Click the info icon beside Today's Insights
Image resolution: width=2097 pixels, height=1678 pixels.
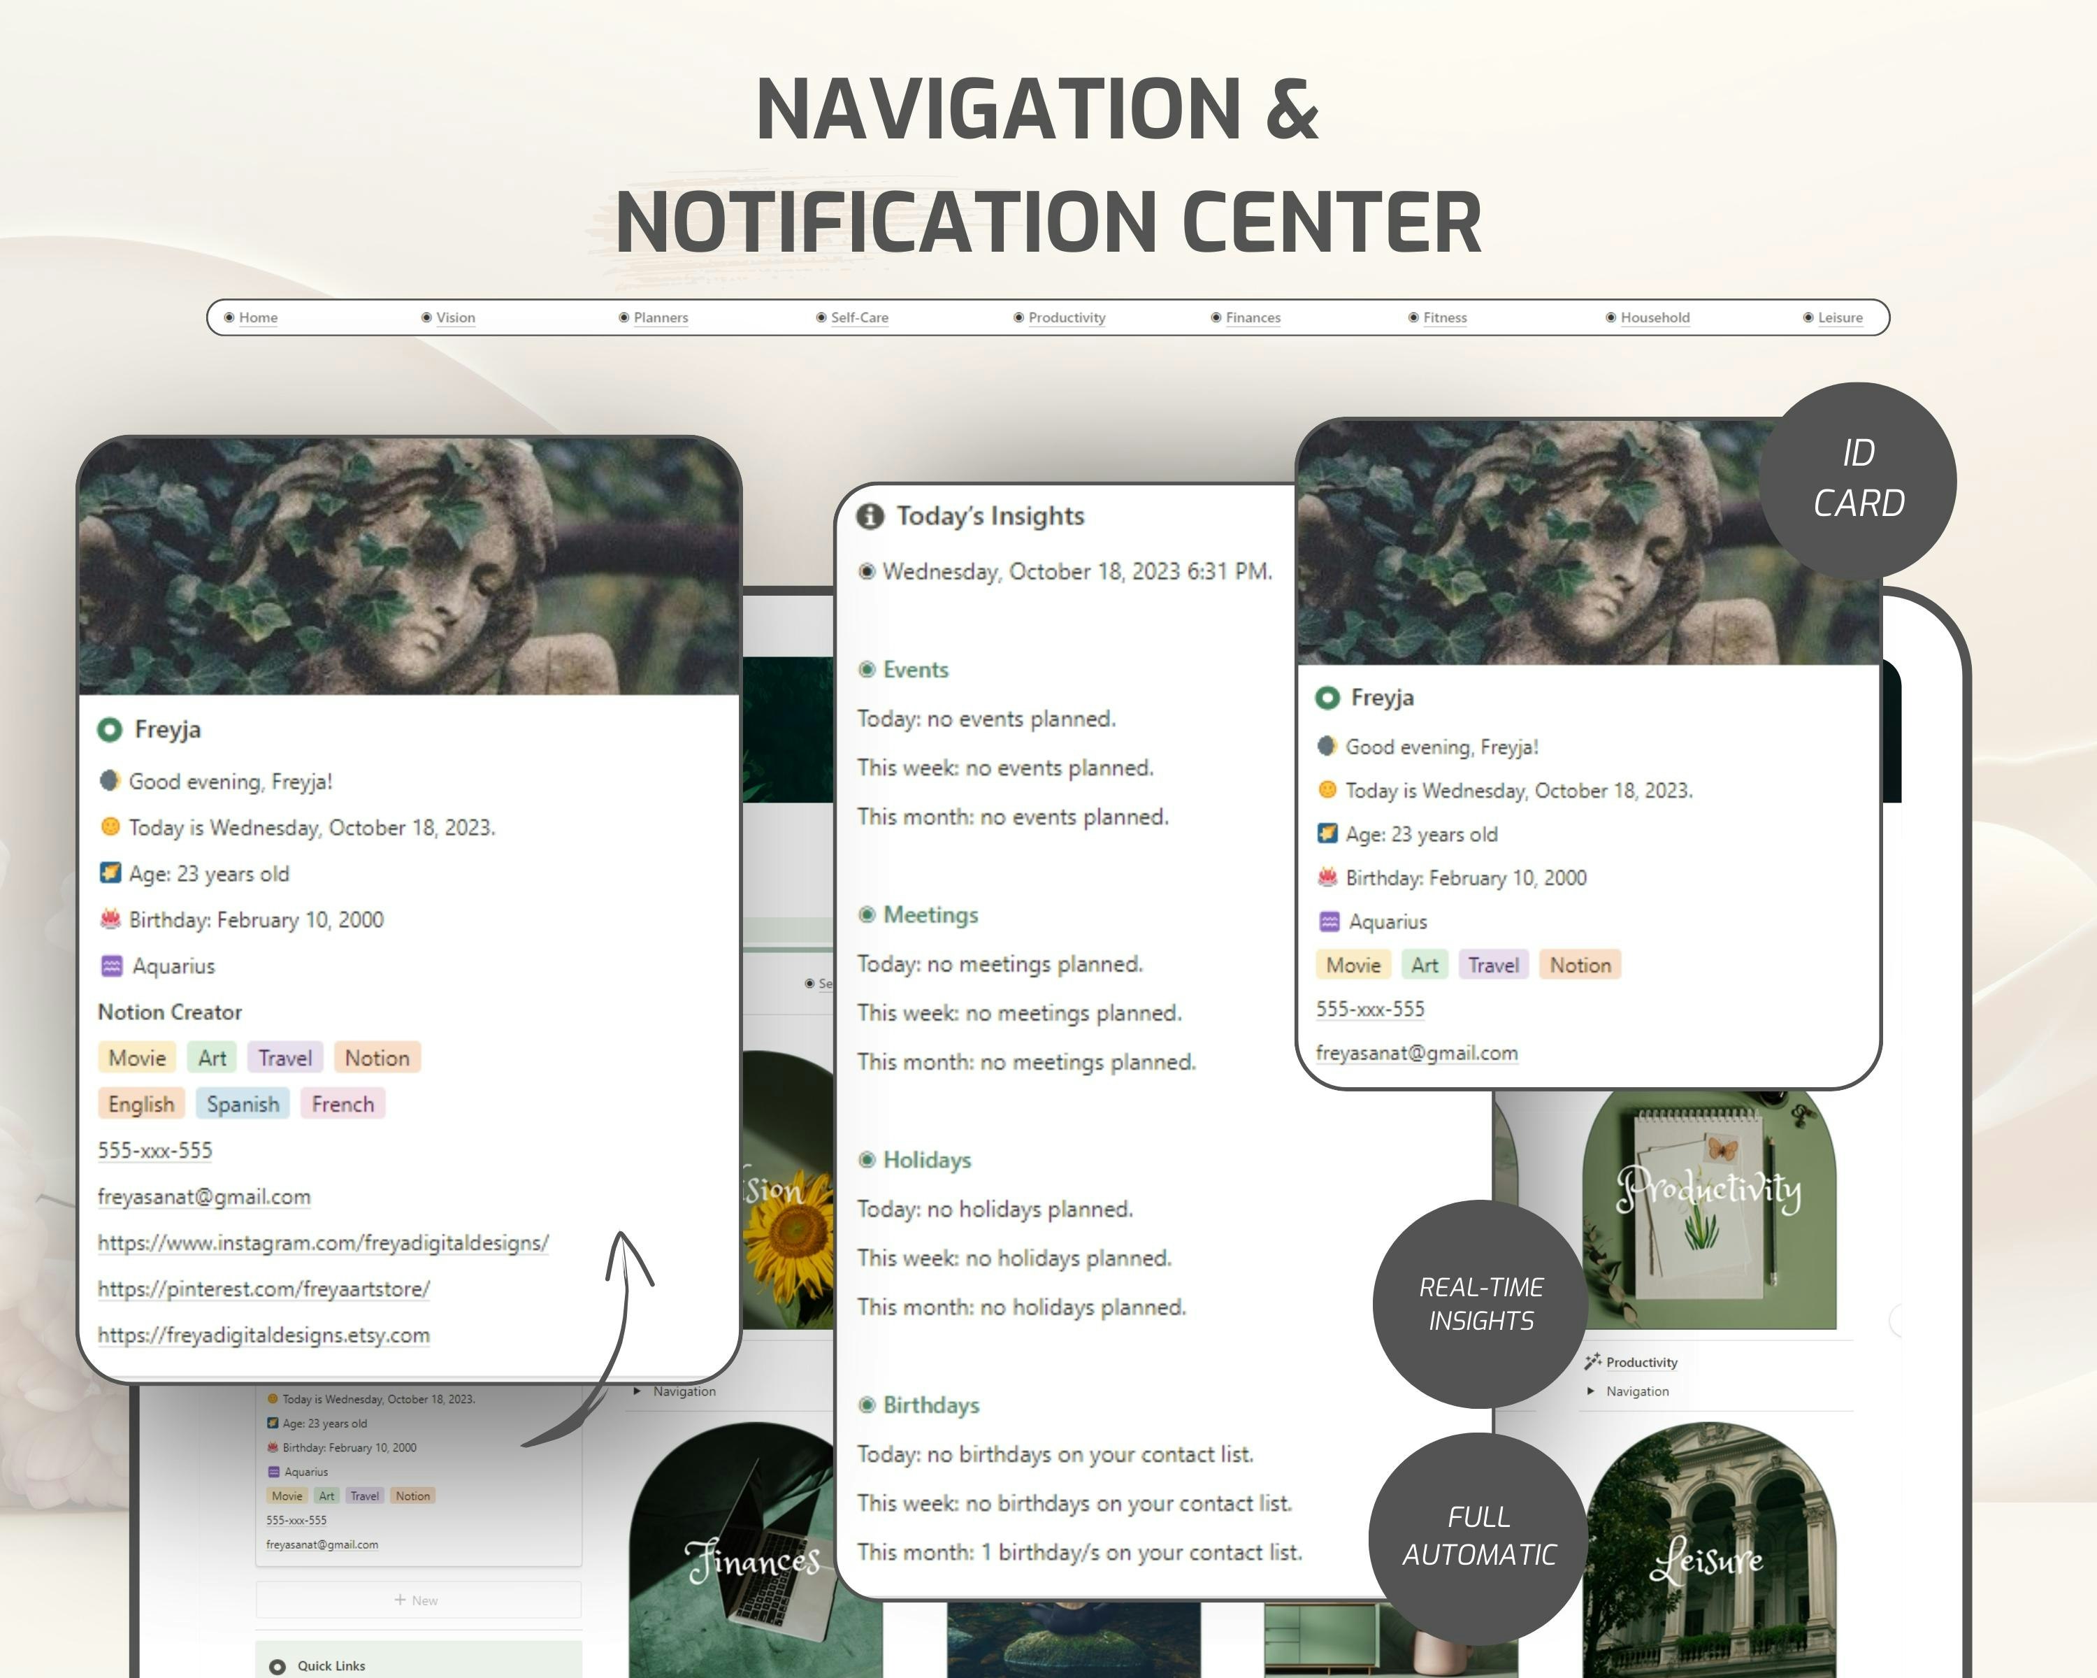[x=870, y=515]
